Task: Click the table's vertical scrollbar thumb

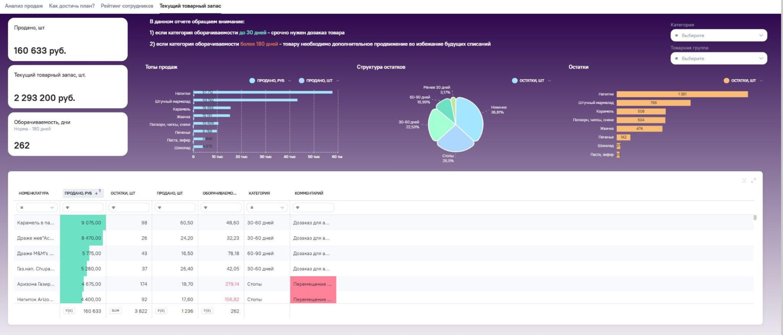Action: tap(755, 218)
